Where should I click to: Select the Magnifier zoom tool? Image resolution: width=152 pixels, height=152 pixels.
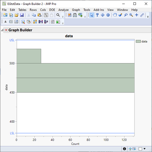131,15
